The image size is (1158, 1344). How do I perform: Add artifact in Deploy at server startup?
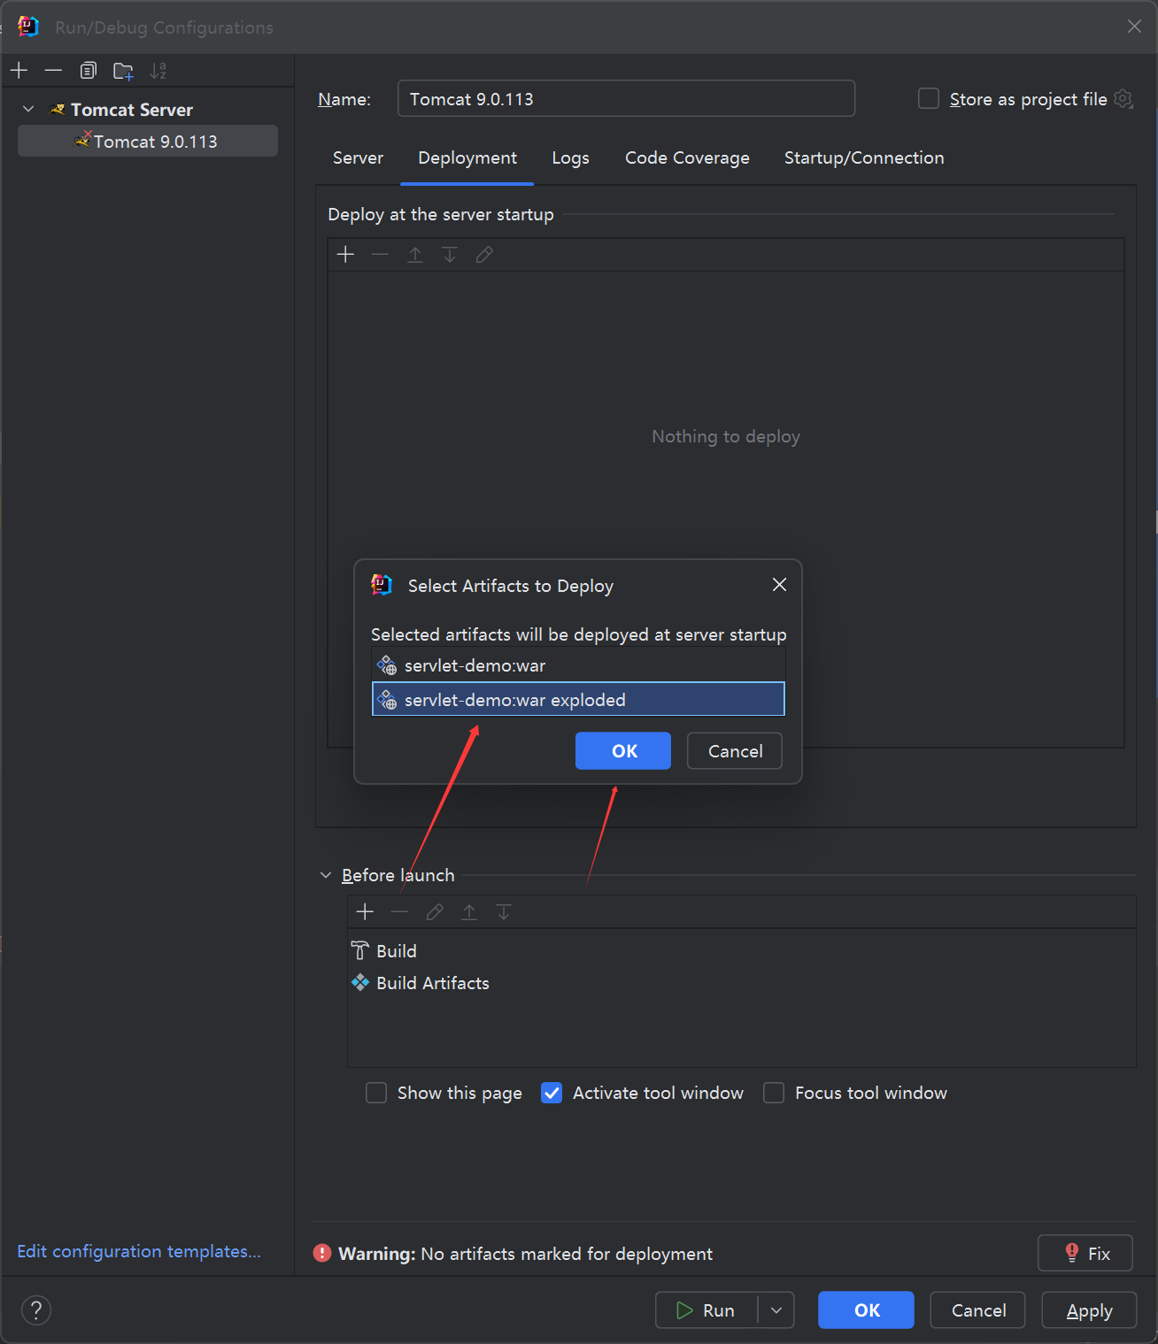pyautogui.click(x=346, y=255)
